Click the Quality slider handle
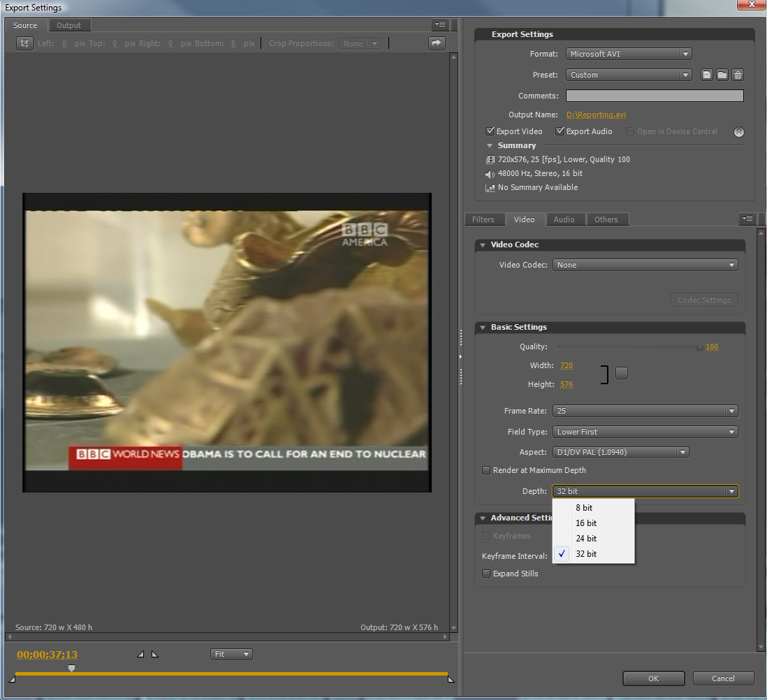The height and width of the screenshot is (700, 767). click(x=699, y=347)
